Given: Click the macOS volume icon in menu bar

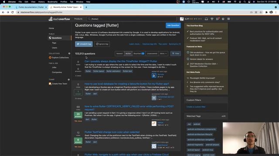Looking at the screenshot, I should [214, 2].
